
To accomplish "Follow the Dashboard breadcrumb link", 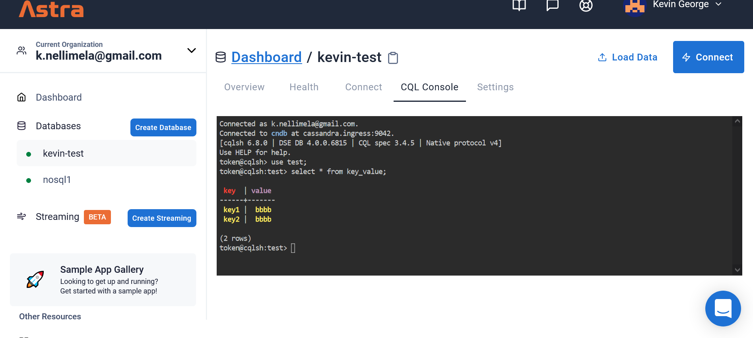I will click(x=266, y=57).
